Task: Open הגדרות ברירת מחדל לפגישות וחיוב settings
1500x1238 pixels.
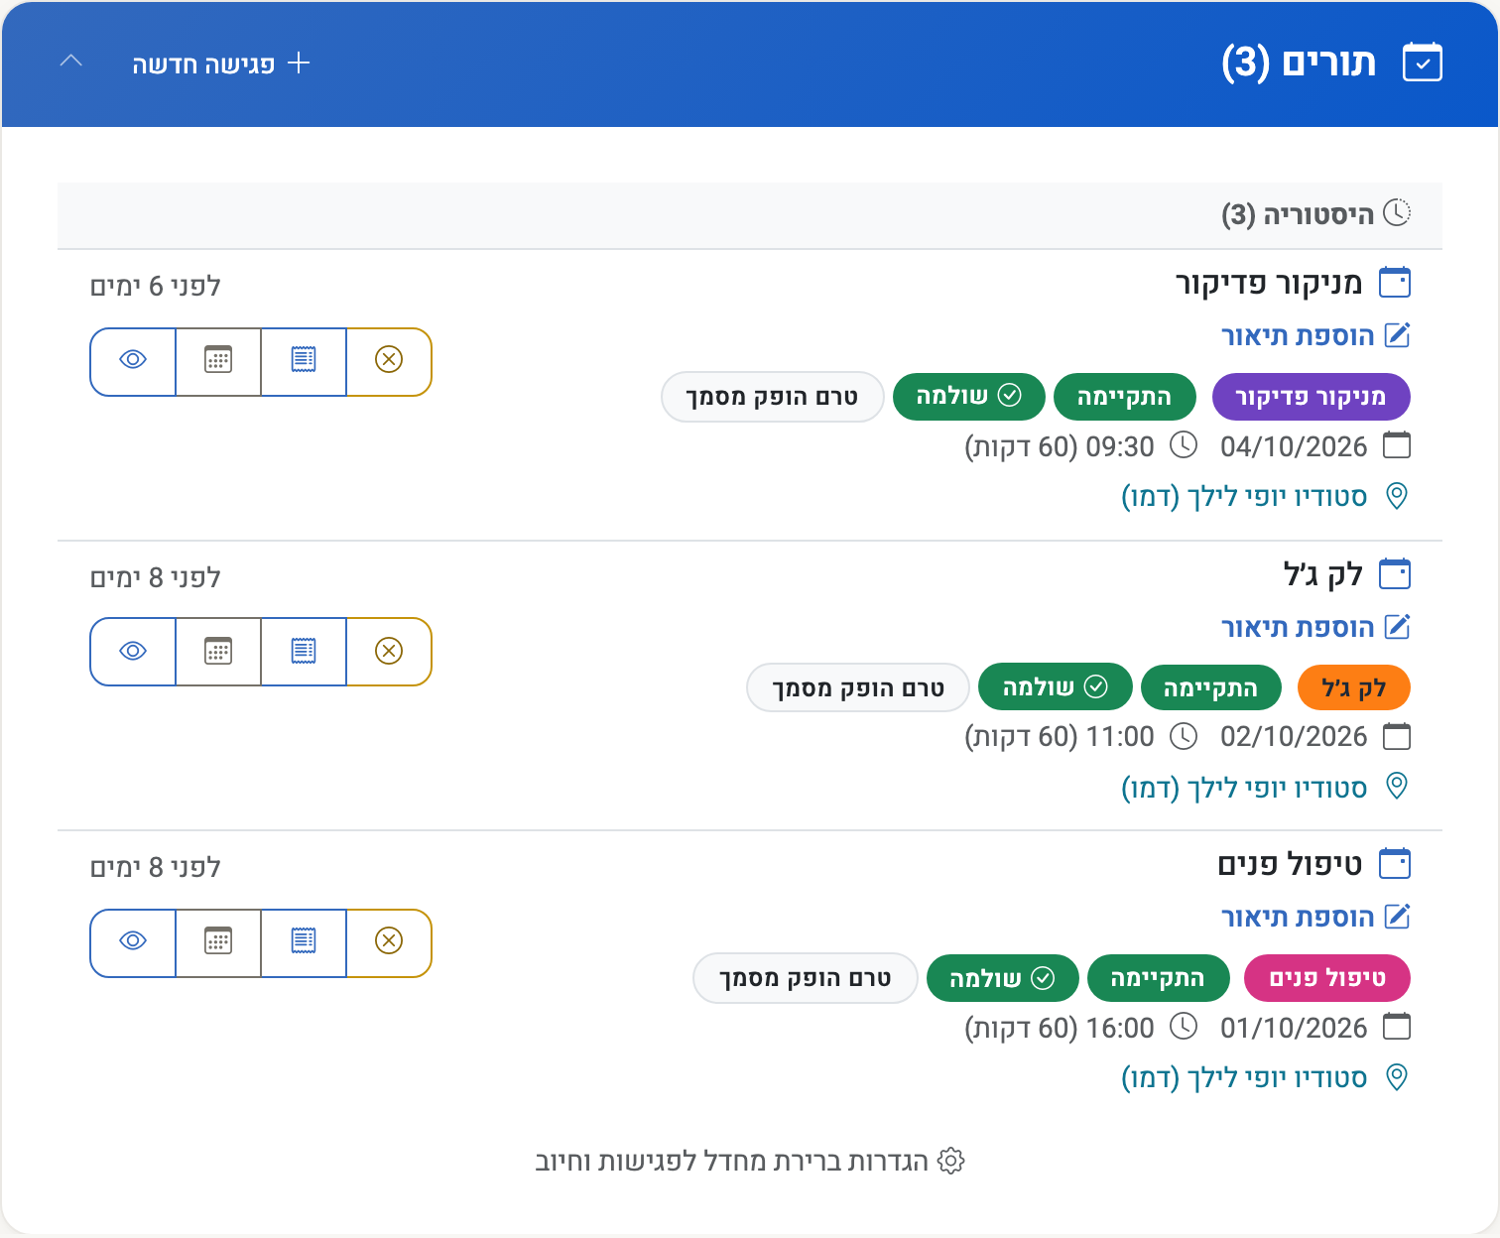Action: coord(750,1161)
